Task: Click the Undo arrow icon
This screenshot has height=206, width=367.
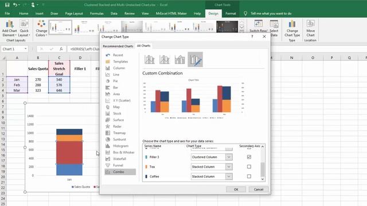Action: click(x=15, y=5)
